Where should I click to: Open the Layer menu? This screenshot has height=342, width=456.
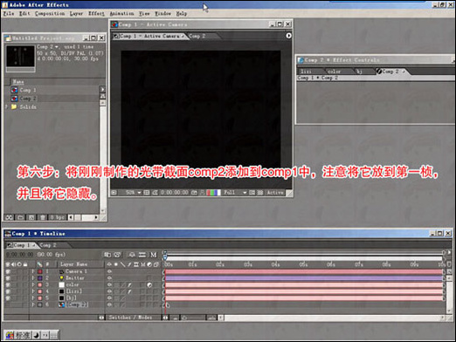[x=76, y=14]
